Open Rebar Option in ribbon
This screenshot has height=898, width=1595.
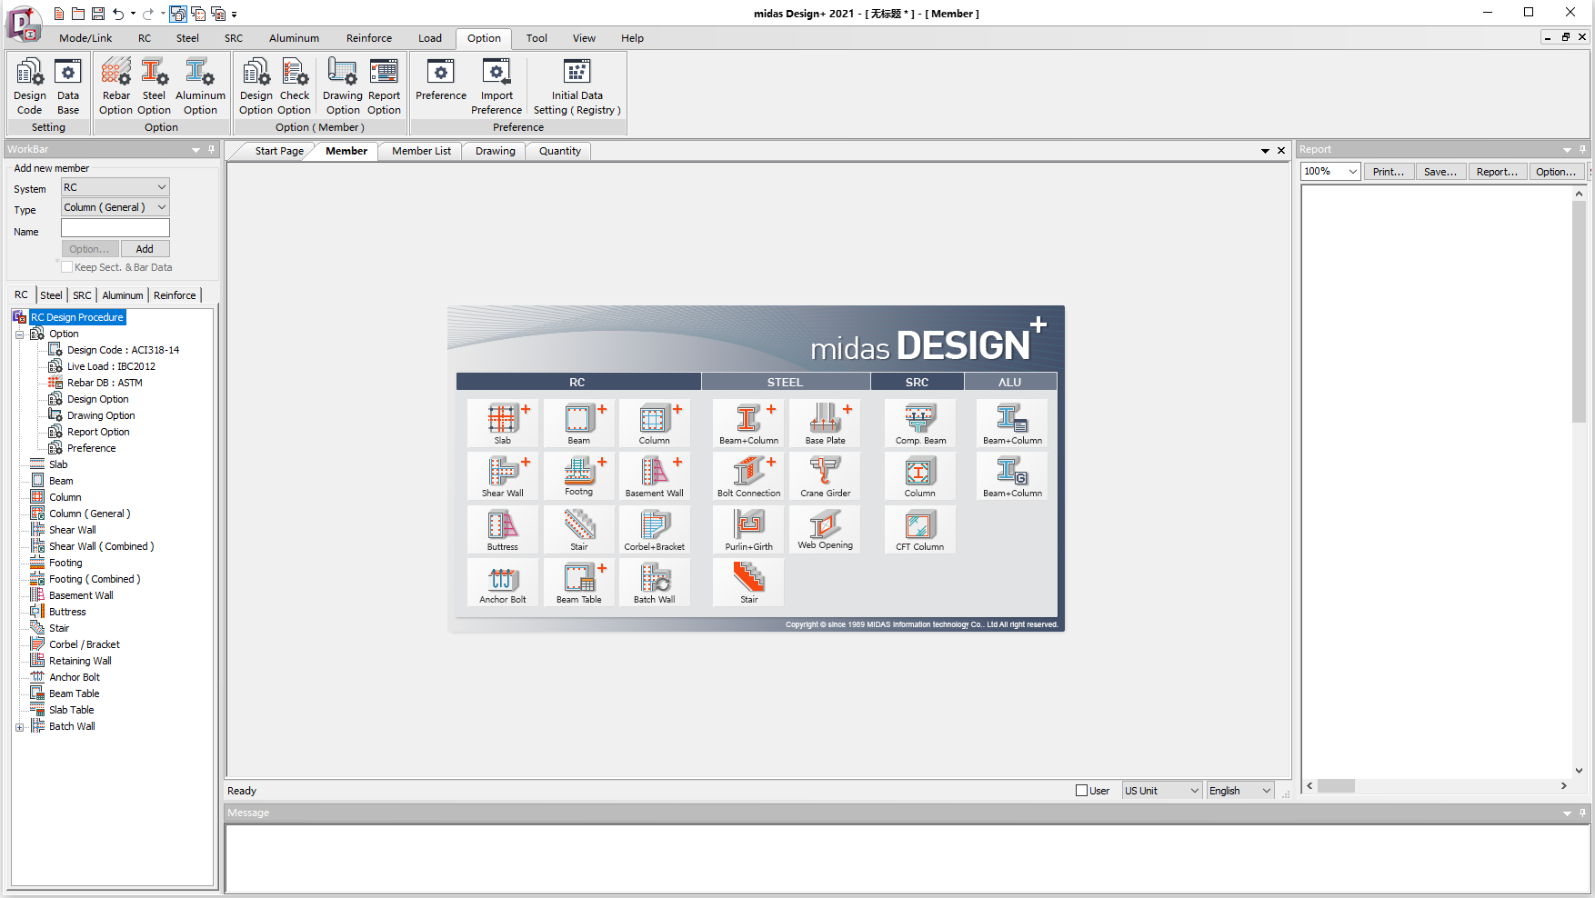point(115,86)
